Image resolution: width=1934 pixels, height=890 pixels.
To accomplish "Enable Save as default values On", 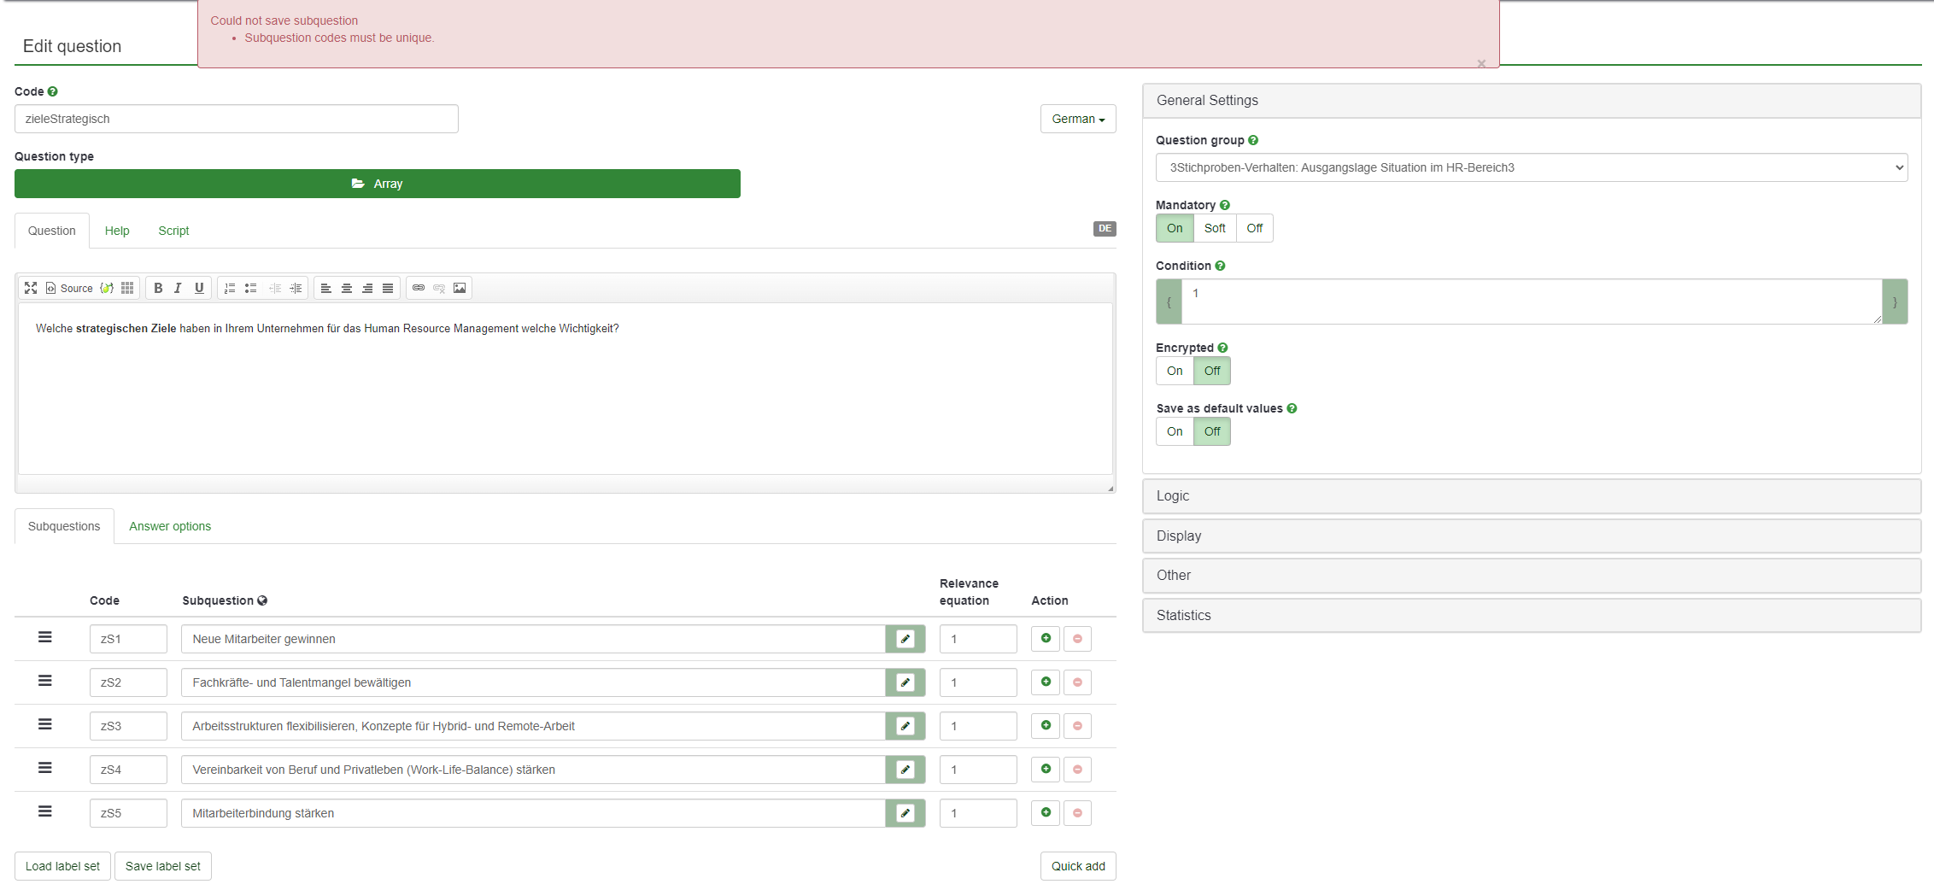I will coord(1175,431).
